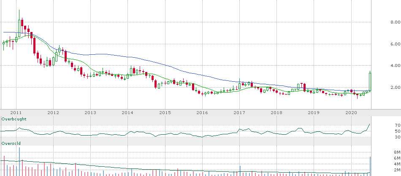Click the 2019 year label on time axis
The height and width of the screenshot is (176, 401).
314,112
